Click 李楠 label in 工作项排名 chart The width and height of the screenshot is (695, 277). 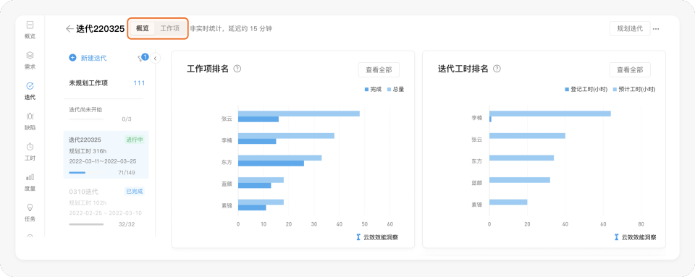(227, 140)
